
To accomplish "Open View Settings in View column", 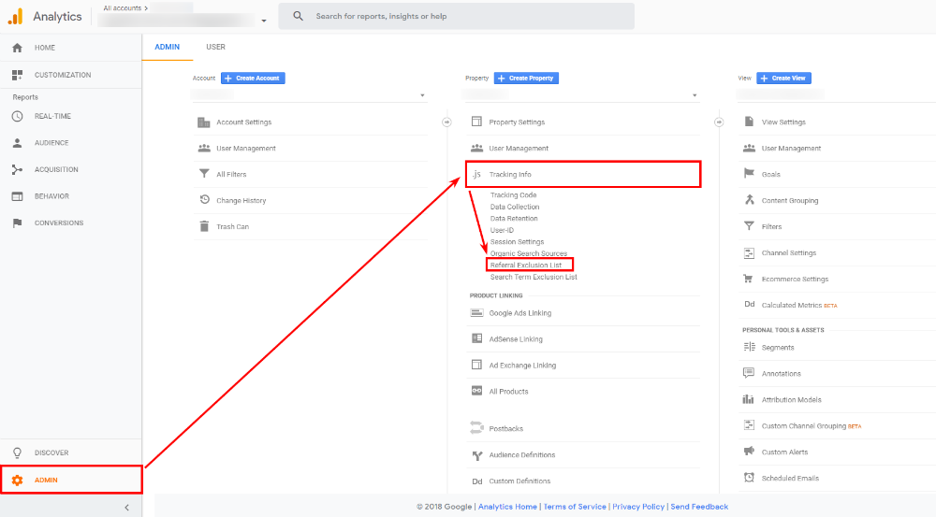I will 783,122.
